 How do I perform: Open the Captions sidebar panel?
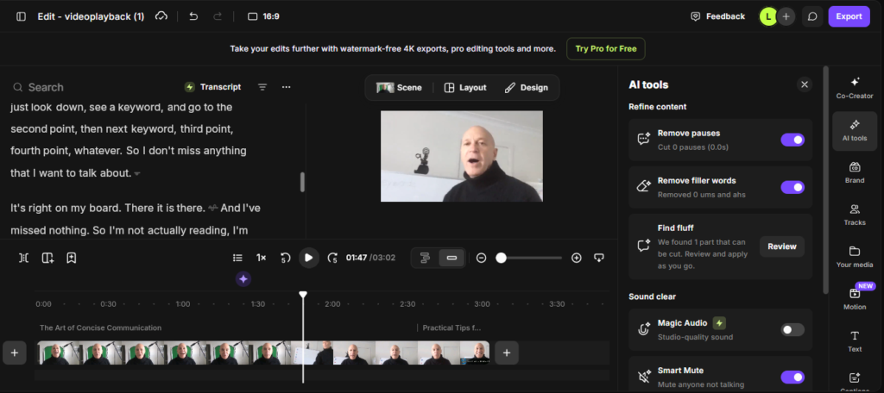pos(854,381)
